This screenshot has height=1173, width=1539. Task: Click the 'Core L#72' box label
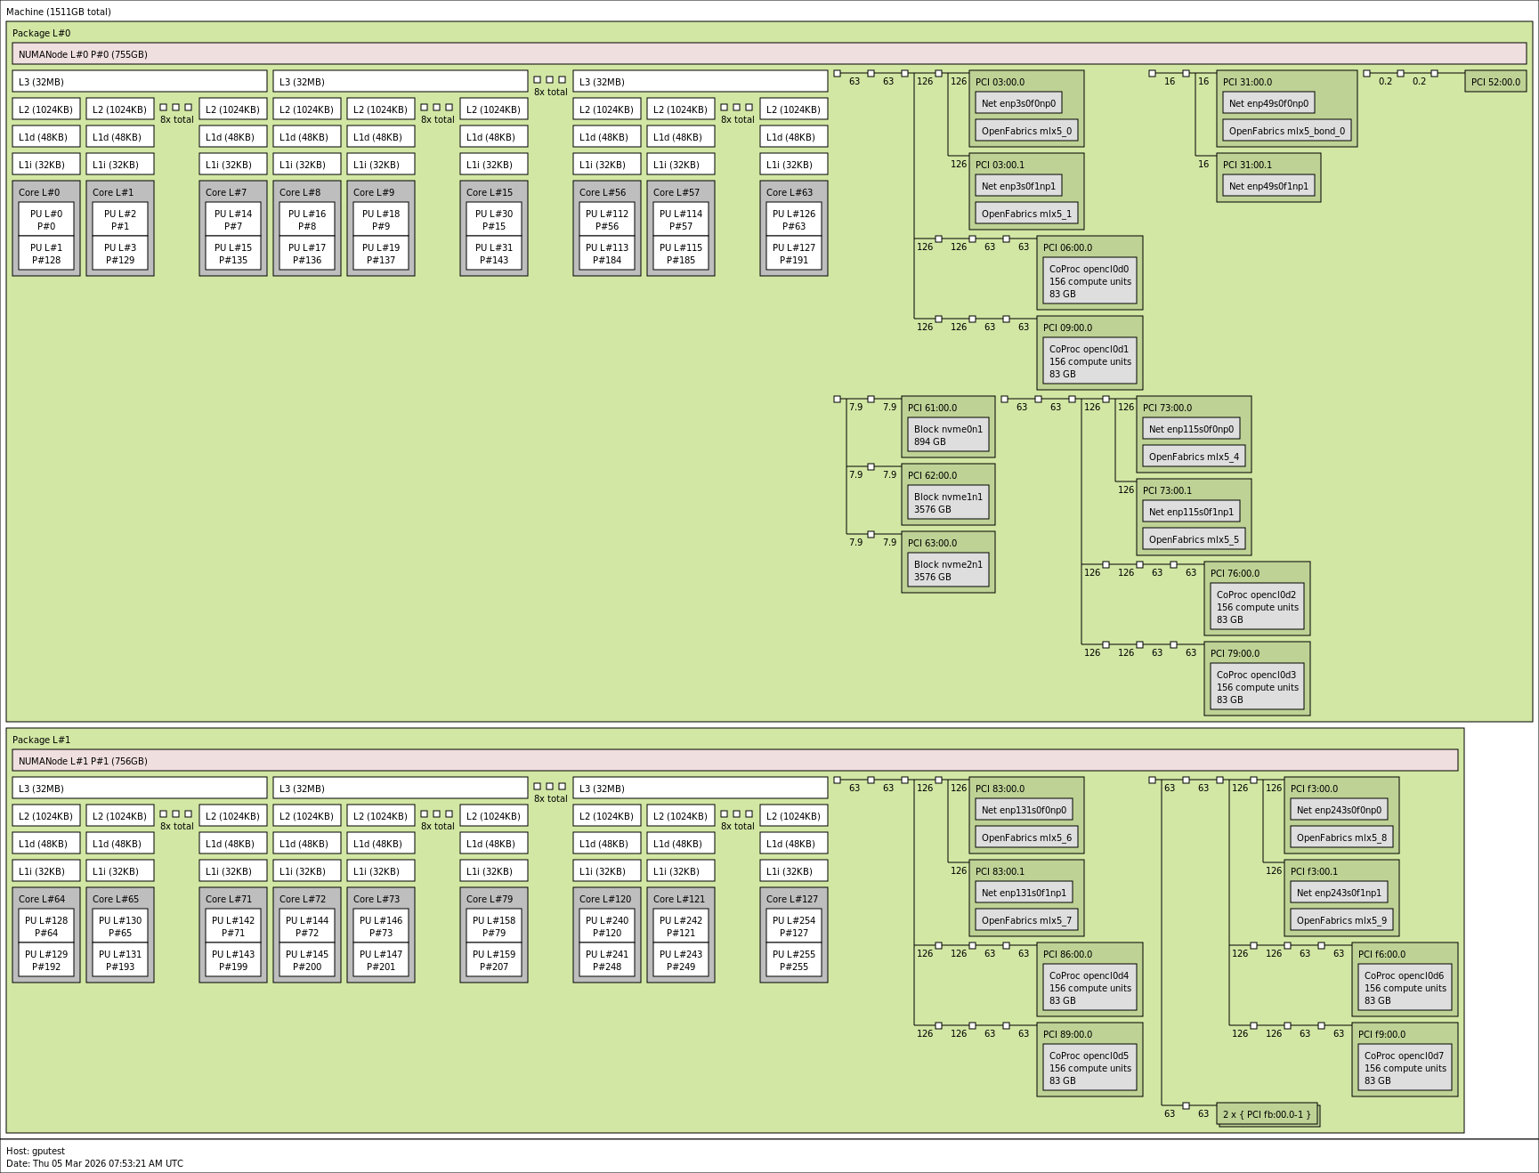pyautogui.click(x=303, y=899)
